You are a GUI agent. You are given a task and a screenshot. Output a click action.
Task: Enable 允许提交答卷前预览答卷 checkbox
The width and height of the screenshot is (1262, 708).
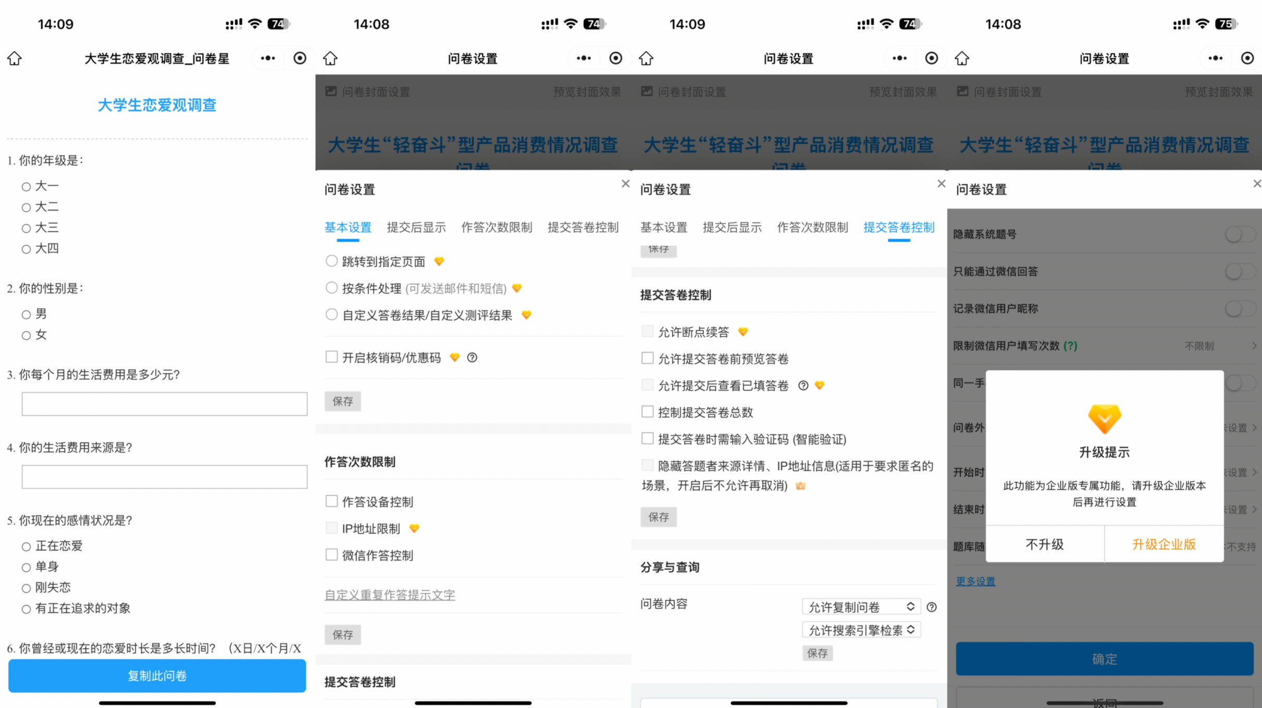647,358
